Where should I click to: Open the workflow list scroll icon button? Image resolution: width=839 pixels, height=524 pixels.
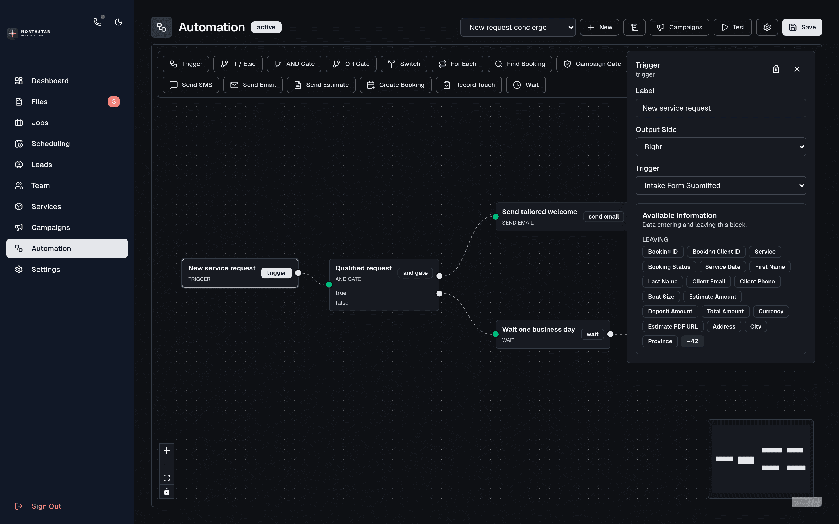(634, 27)
